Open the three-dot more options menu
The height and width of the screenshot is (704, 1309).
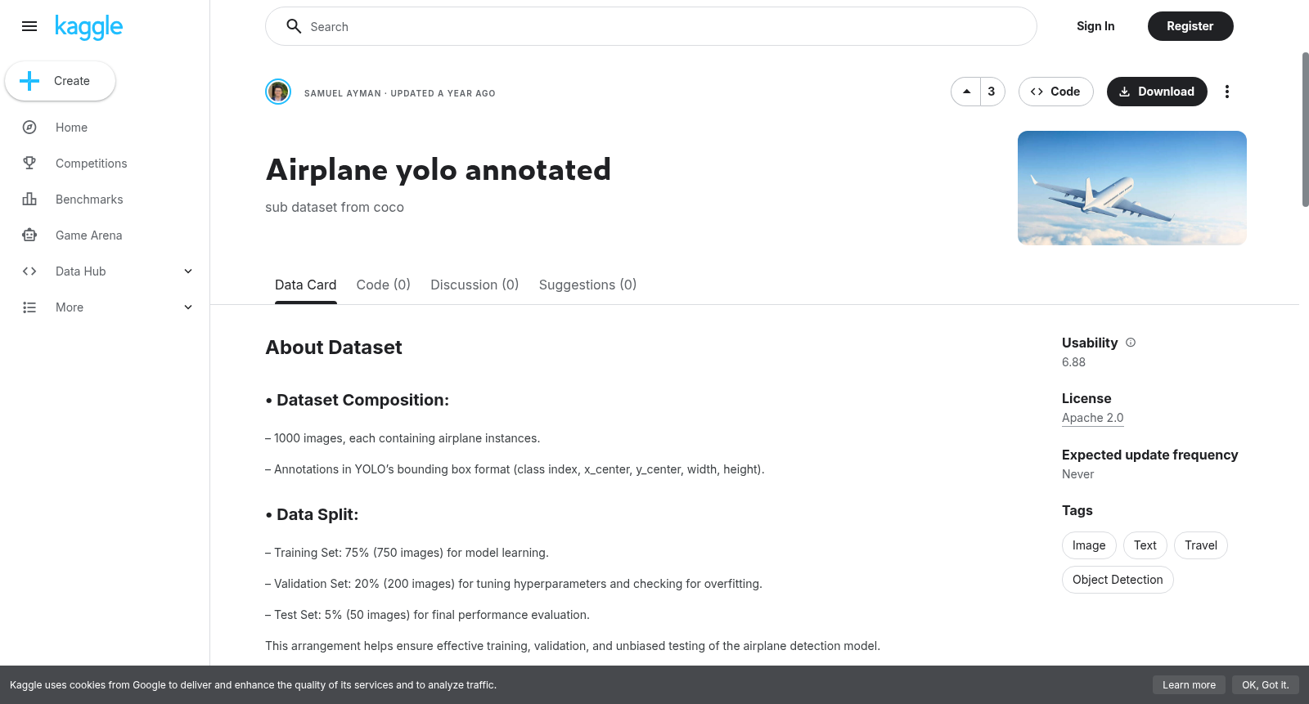(x=1226, y=92)
